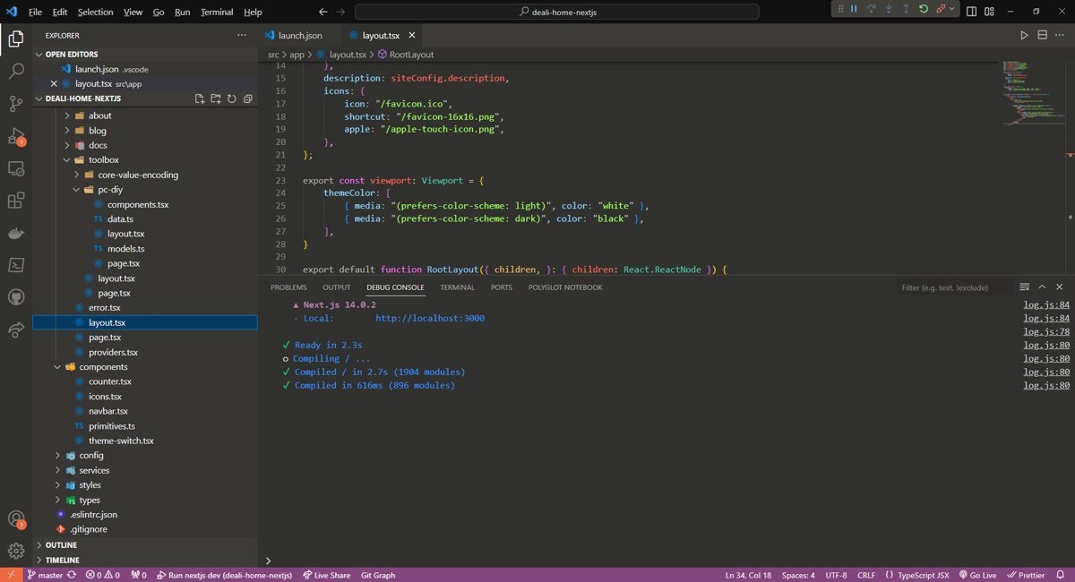Viewport: 1075px width, 582px height.
Task: Click debug Step Over button
Action: tap(871, 9)
